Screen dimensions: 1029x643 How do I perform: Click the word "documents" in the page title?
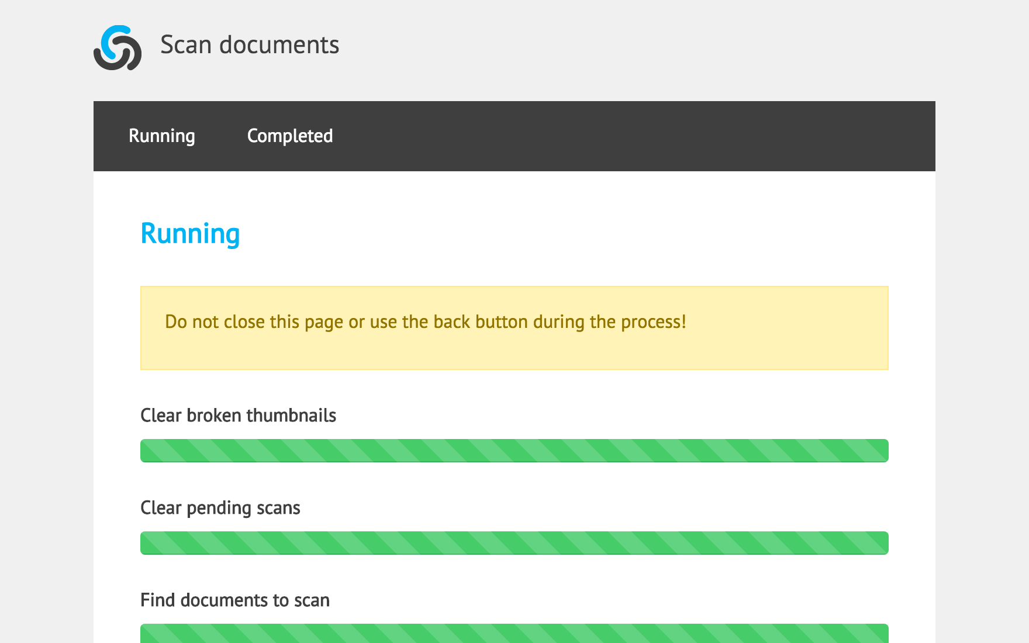point(279,45)
